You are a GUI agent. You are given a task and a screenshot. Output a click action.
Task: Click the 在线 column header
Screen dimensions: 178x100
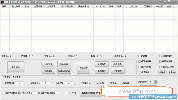coord(169,6)
